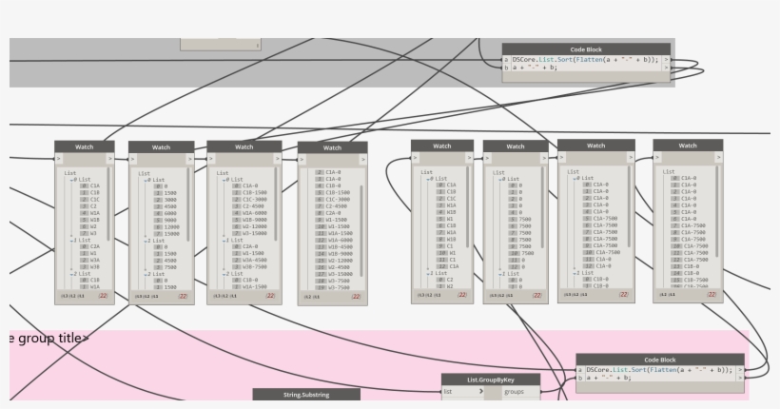Click the DSCore.List.Sort line in the upper Code Block
The width and height of the screenshot is (780, 409).
coord(585,60)
